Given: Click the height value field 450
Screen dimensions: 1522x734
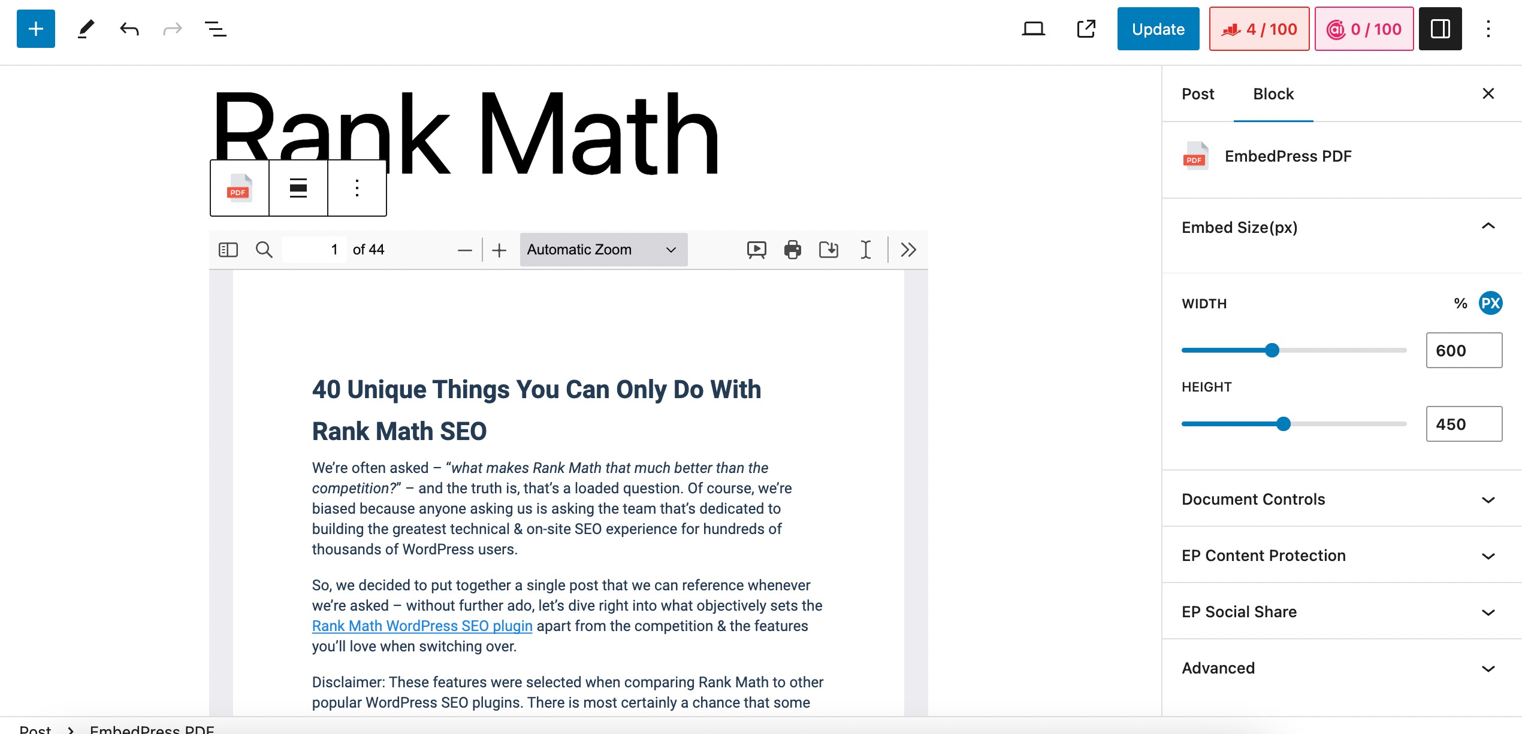Looking at the screenshot, I should click(1464, 424).
